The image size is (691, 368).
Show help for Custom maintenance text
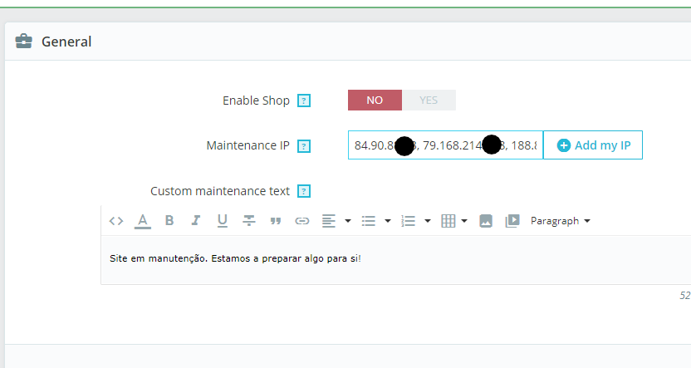point(304,191)
